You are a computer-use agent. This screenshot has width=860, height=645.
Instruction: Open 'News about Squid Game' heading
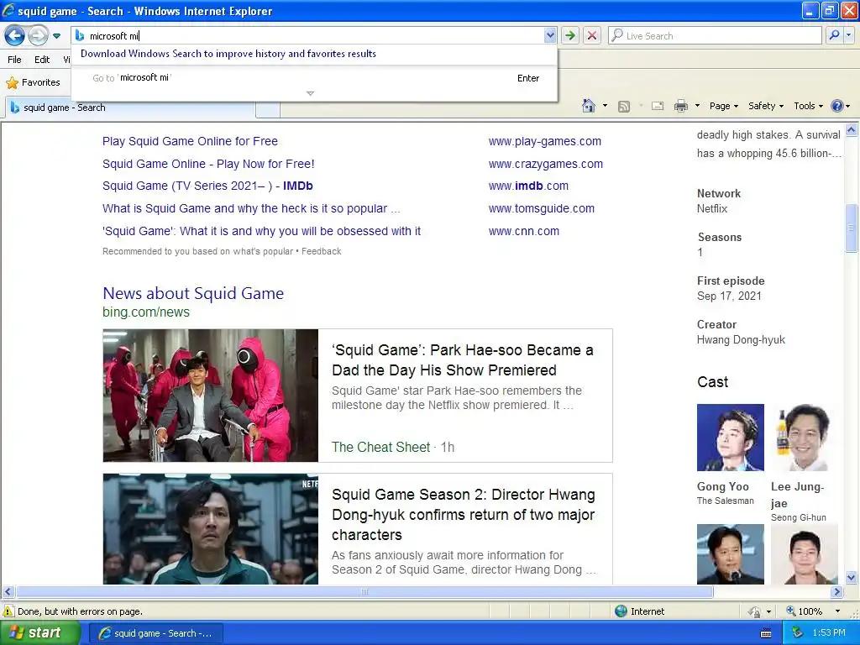pos(193,293)
